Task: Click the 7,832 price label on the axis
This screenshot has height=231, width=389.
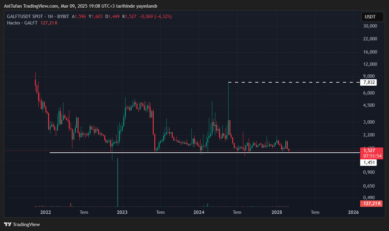Action: pos(368,82)
